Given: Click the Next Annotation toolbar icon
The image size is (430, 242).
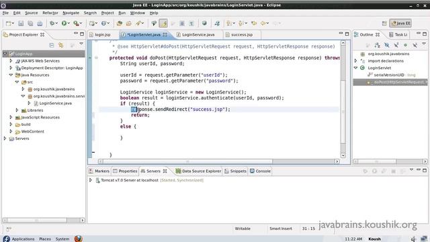Looking at the screenshot, I should [228, 24].
